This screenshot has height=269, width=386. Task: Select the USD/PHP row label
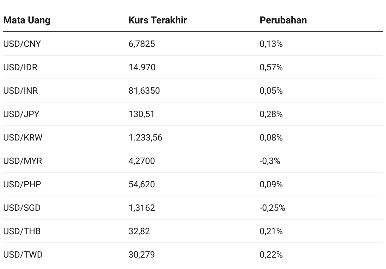point(22,185)
